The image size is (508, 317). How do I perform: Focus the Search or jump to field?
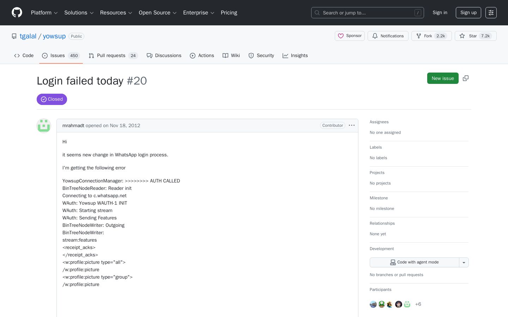[x=368, y=13]
